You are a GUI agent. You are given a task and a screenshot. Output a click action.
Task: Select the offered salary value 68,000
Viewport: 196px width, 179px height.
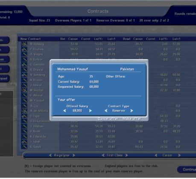tap(77, 111)
